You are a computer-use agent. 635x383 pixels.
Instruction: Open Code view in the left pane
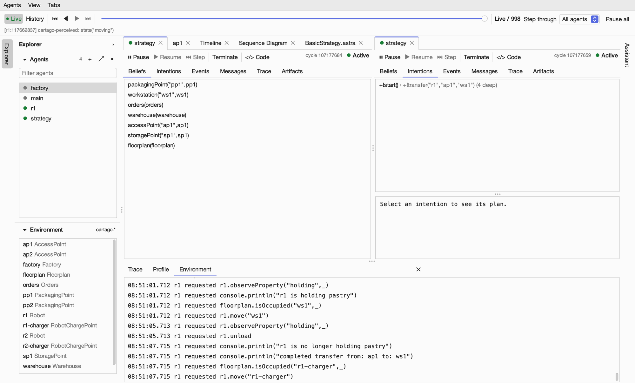click(x=257, y=57)
